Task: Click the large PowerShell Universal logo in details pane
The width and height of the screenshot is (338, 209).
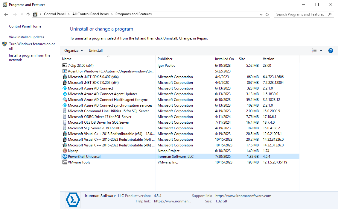Action: pyautogui.click(x=73, y=200)
